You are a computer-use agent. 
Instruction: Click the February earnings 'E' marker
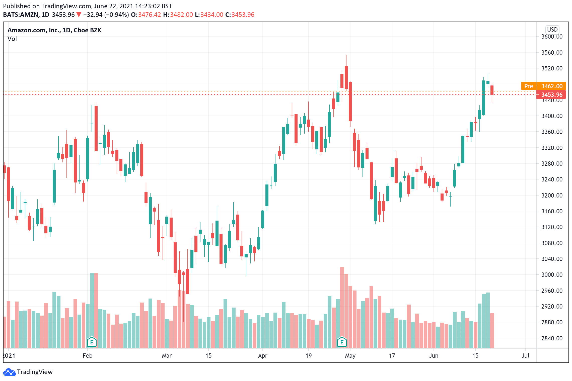pyautogui.click(x=92, y=342)
